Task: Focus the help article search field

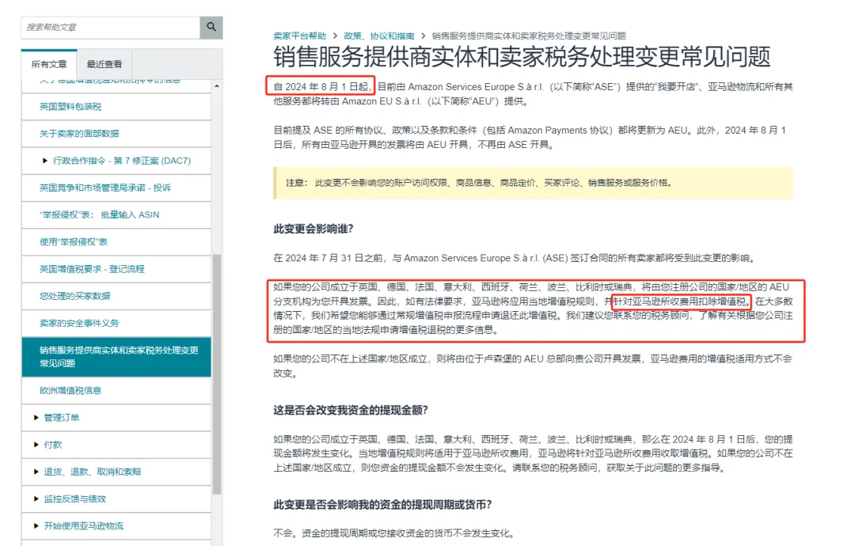Action: pos(111,27)
